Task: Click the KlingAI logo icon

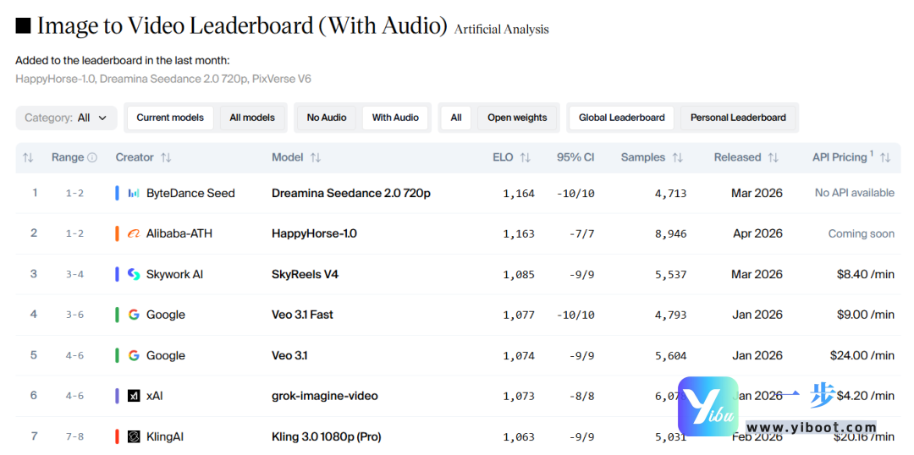Action: tap(134, 436)
